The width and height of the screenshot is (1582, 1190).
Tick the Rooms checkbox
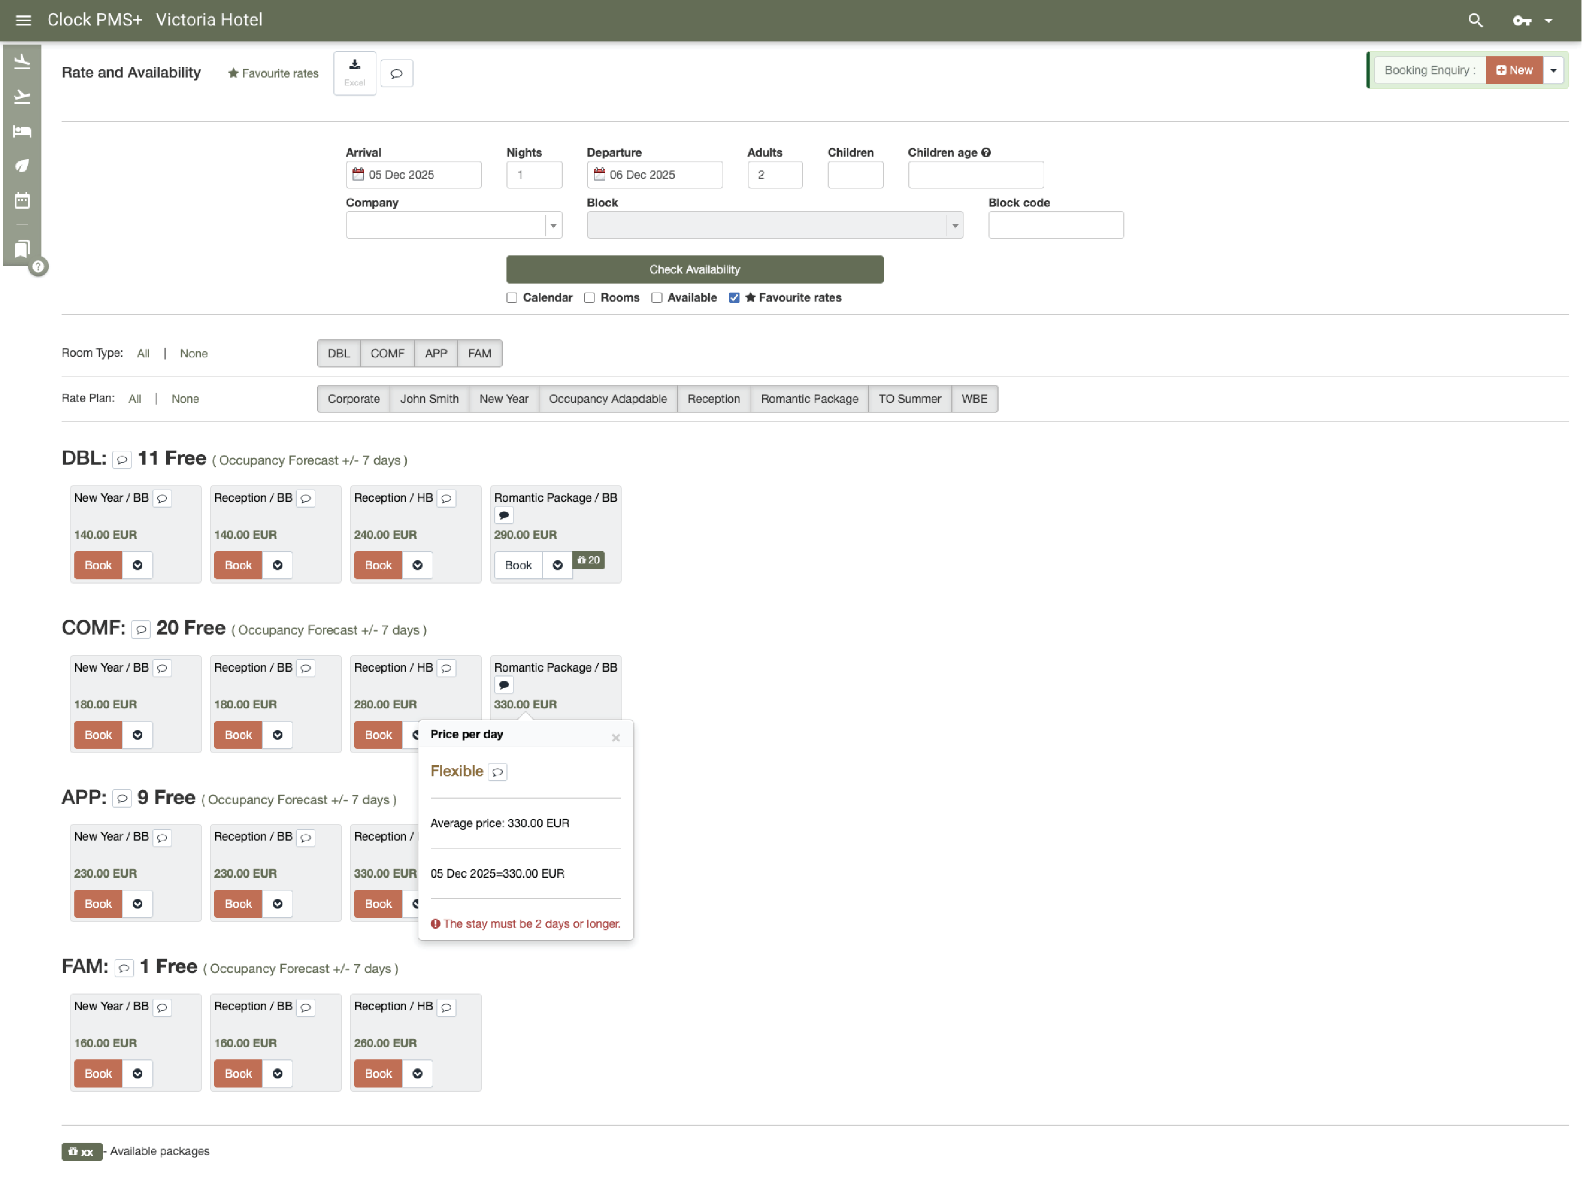click(x=589, y=298)
